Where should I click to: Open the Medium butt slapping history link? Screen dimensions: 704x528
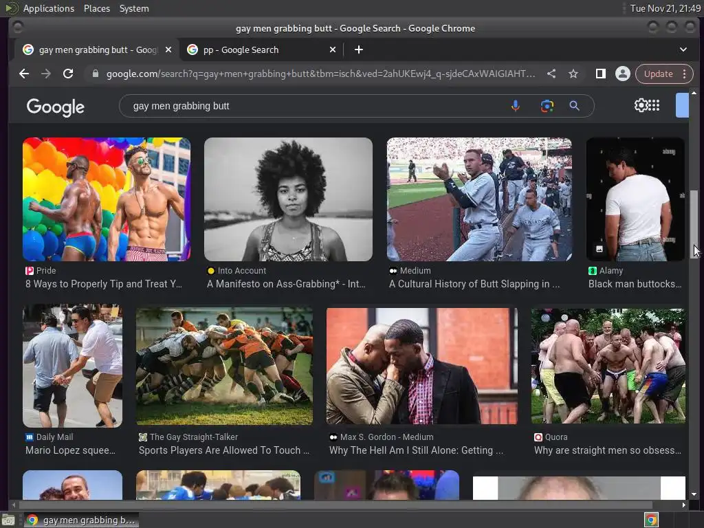point(474,284)
